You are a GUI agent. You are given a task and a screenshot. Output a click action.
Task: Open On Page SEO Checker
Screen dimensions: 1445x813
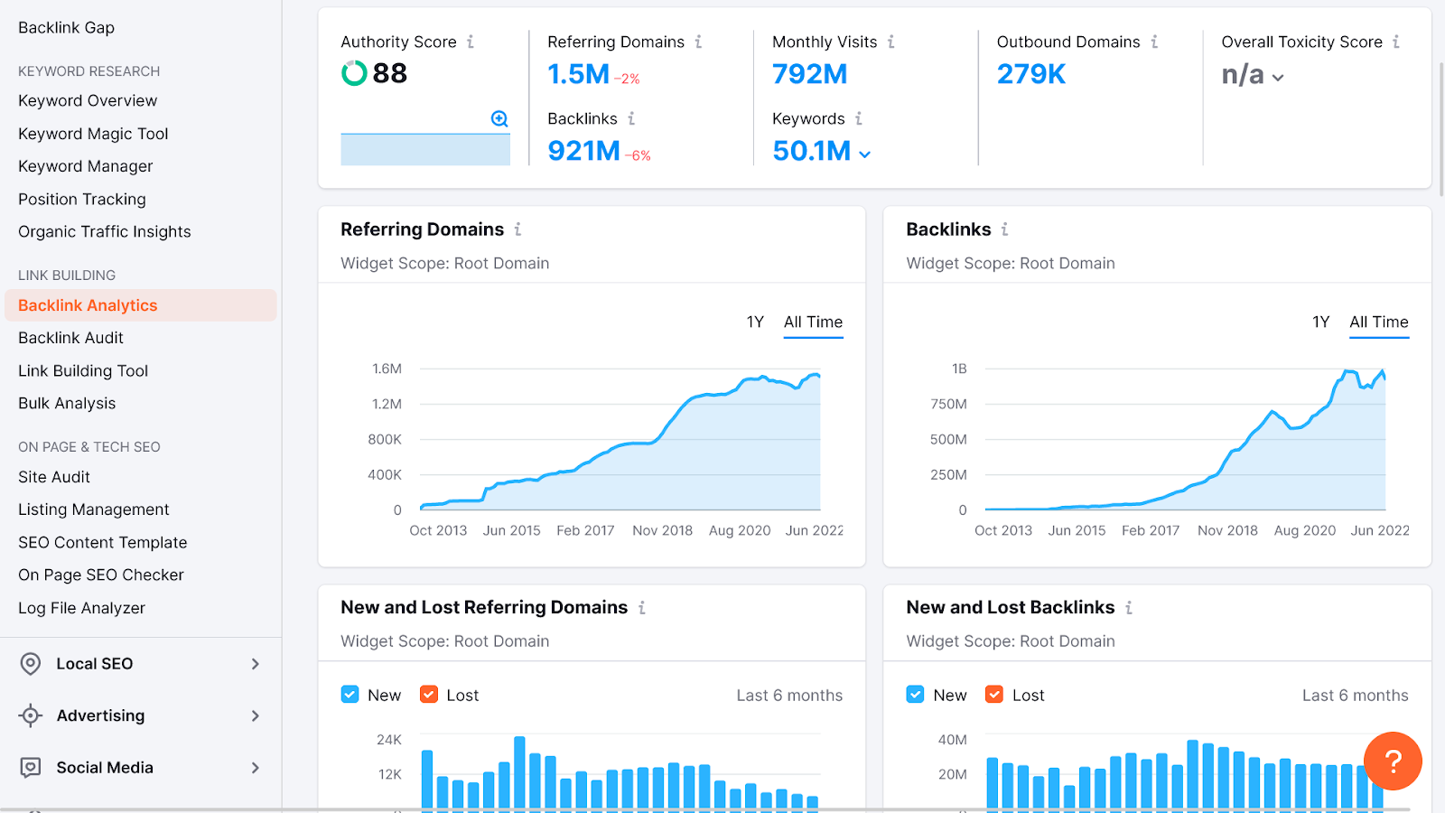101,575
